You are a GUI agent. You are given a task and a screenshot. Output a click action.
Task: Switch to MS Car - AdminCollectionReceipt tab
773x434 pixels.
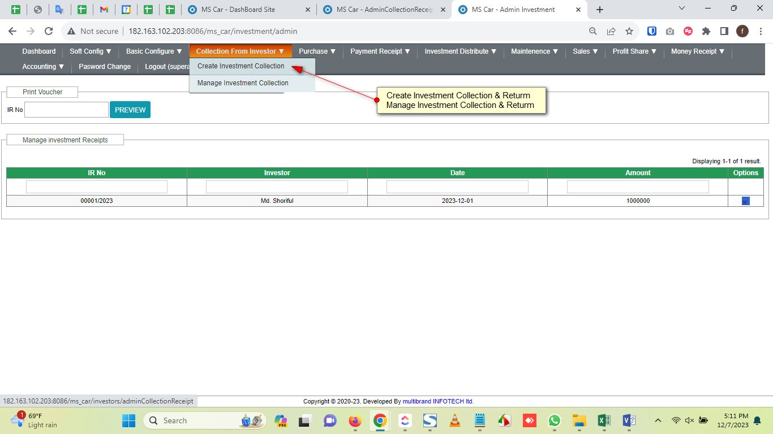[x=384, y=10]
